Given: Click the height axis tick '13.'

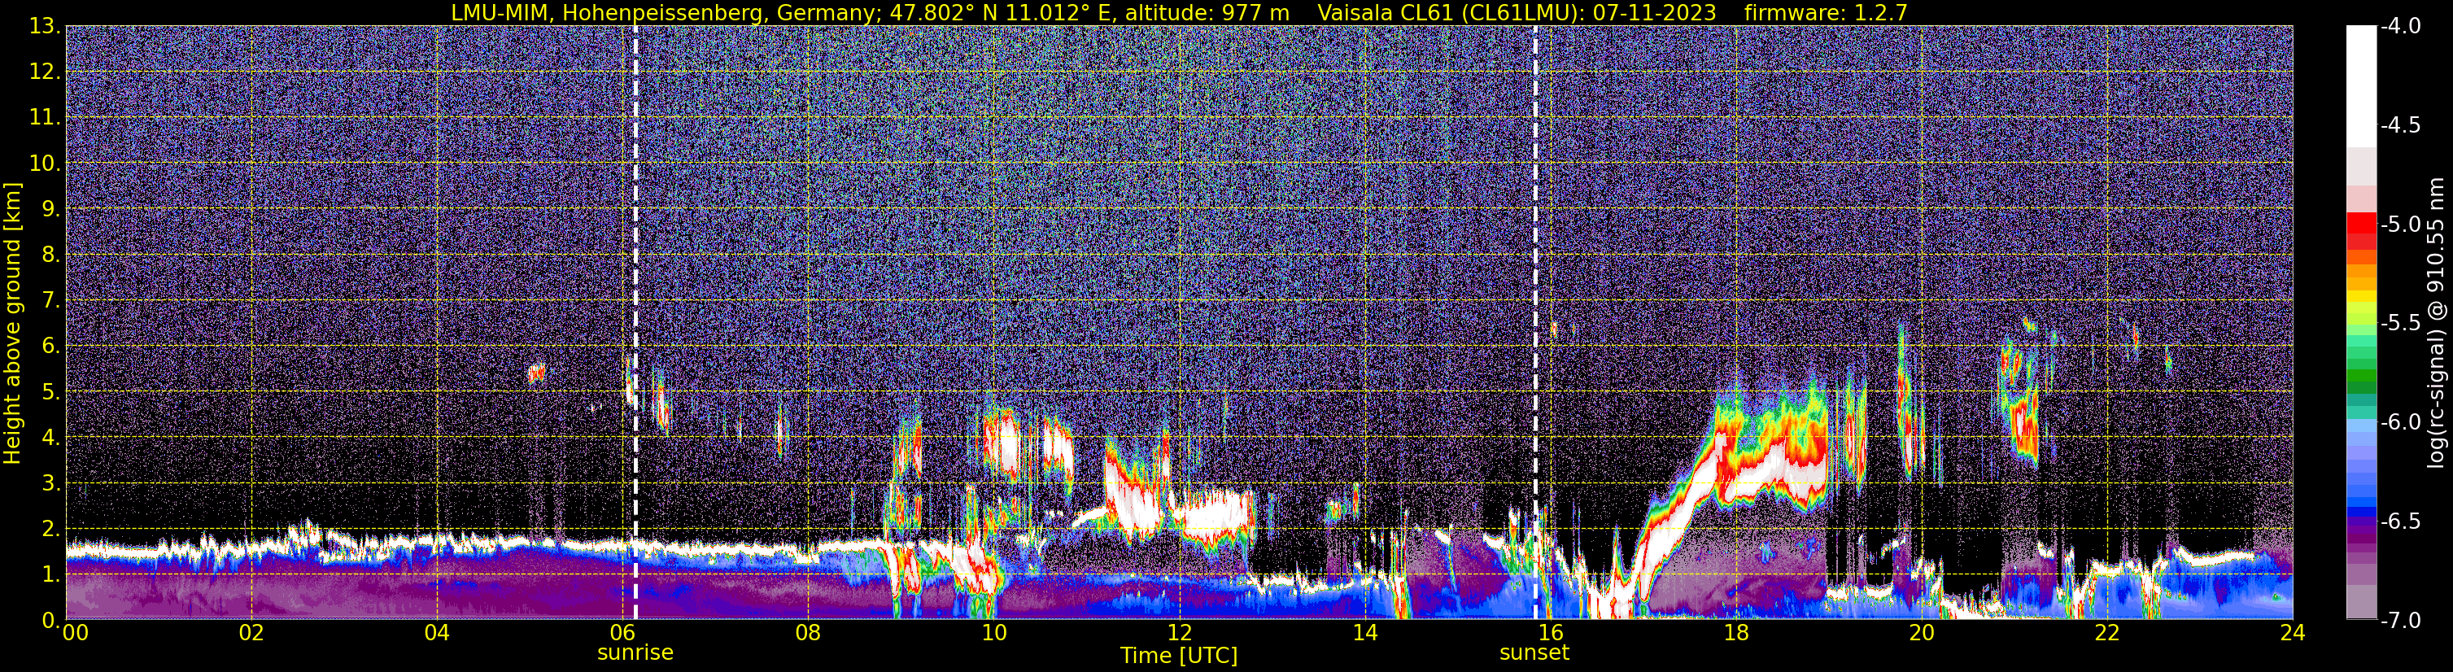Looking at the screenshot, I should coord(45,27).
